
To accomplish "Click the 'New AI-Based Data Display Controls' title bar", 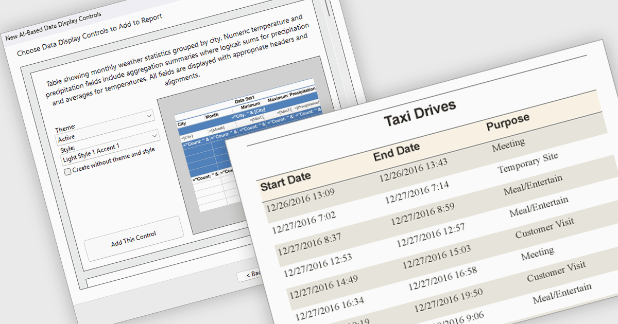I will tap(54, 26).
